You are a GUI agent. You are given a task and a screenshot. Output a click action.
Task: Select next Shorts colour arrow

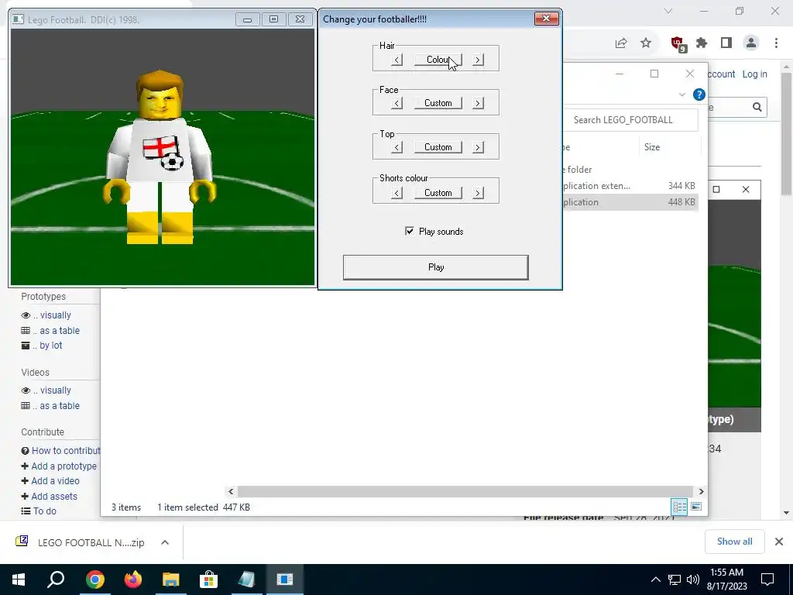477,193
